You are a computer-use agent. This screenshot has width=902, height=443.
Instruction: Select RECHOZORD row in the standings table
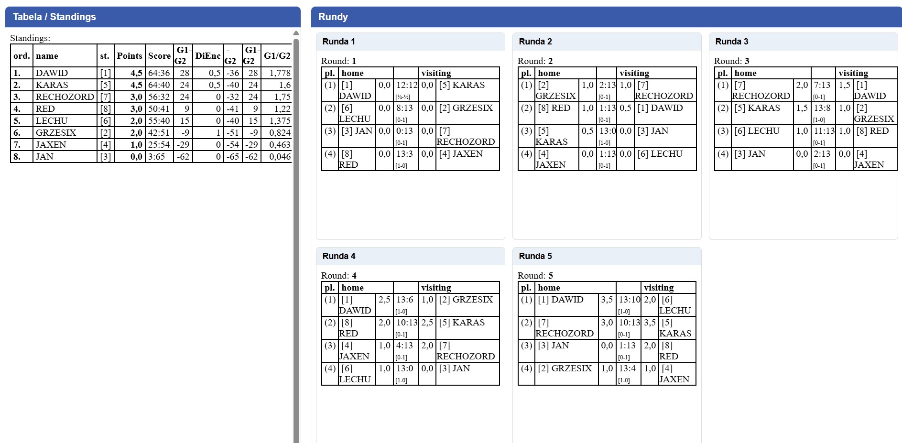point(65,97)
